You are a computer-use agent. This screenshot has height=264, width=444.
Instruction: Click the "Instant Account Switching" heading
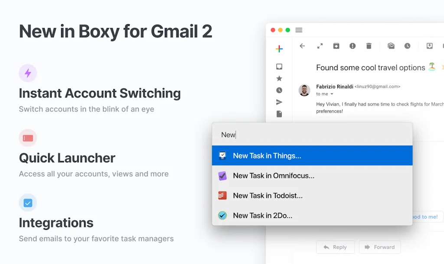(x=100, y=93)
